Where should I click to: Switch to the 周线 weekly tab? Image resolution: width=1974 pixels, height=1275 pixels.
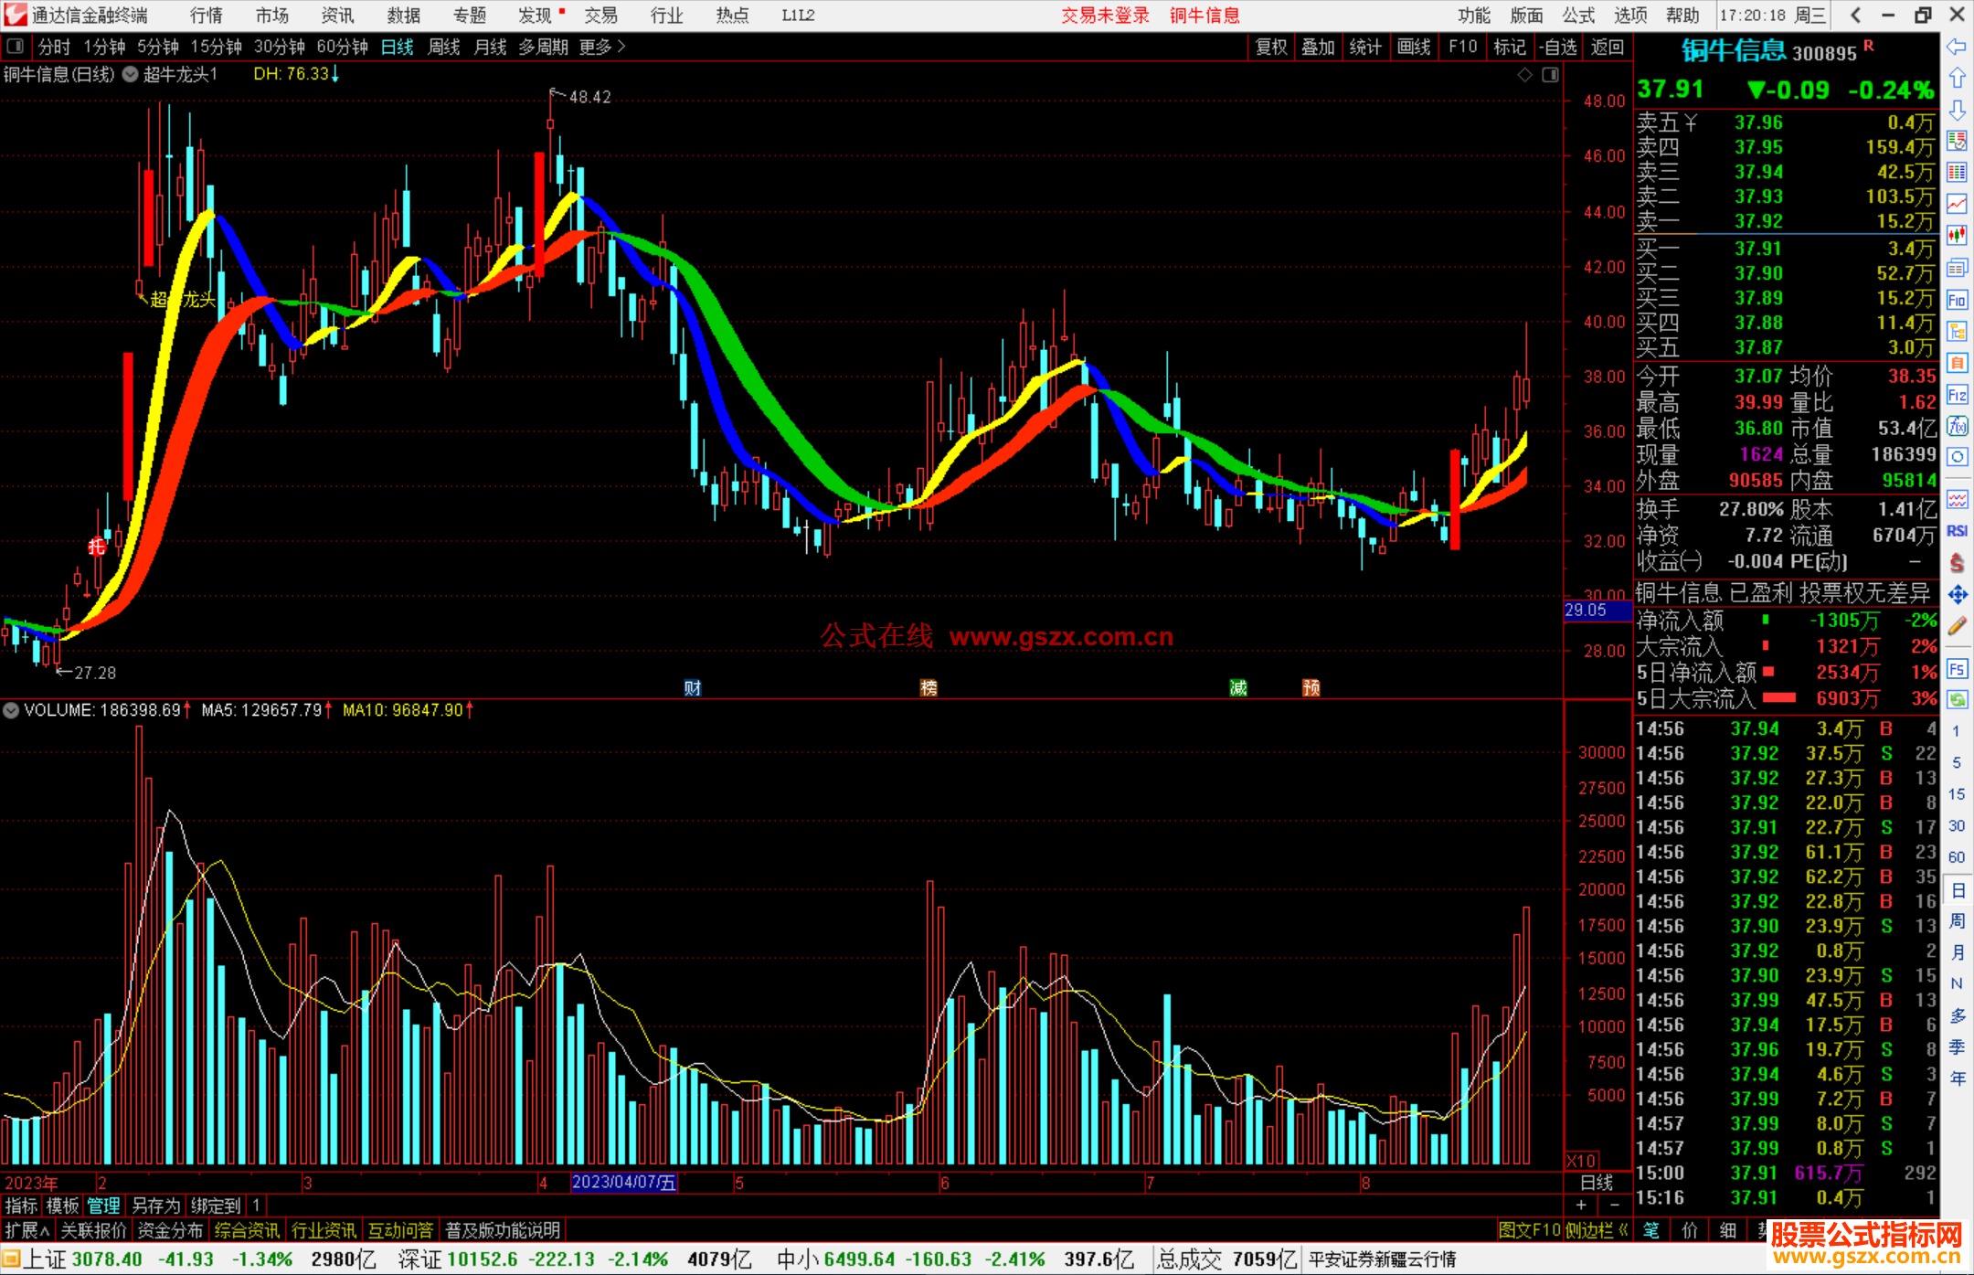tap(443, 47)
